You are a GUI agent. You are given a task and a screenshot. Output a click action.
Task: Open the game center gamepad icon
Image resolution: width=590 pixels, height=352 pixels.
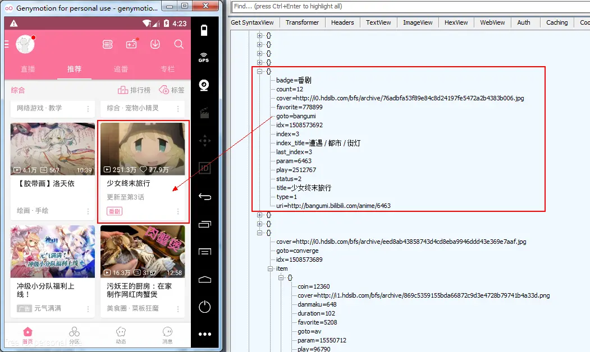(131, 44)
